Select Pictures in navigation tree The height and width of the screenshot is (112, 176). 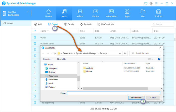click(50, 87)
